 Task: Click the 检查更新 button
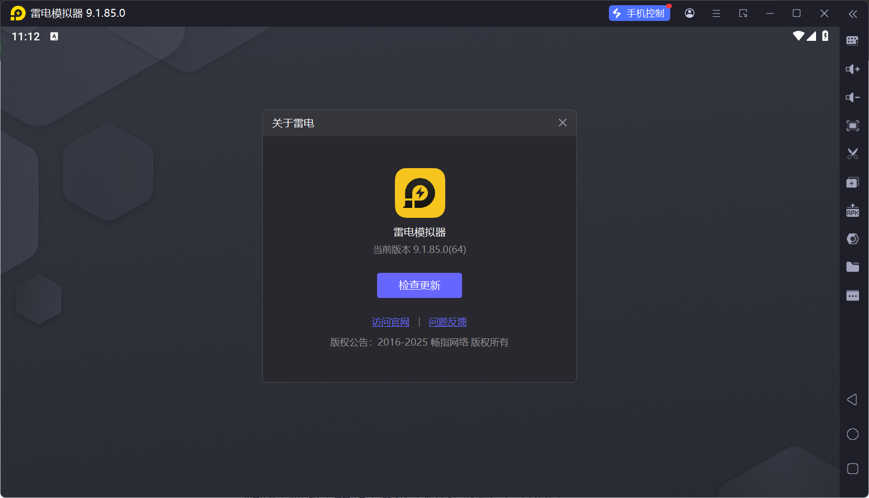click(419, 285)
